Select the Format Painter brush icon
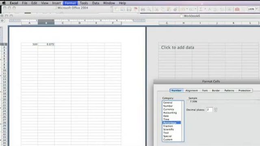 tap(175, 9)
